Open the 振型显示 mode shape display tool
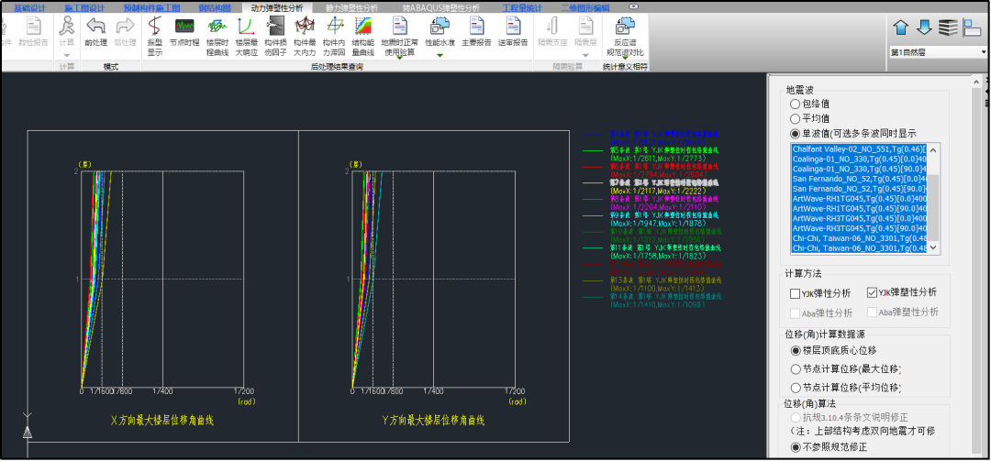Image resolution: width=991 pixels, height=461 pixels. (x=155, y=37)
